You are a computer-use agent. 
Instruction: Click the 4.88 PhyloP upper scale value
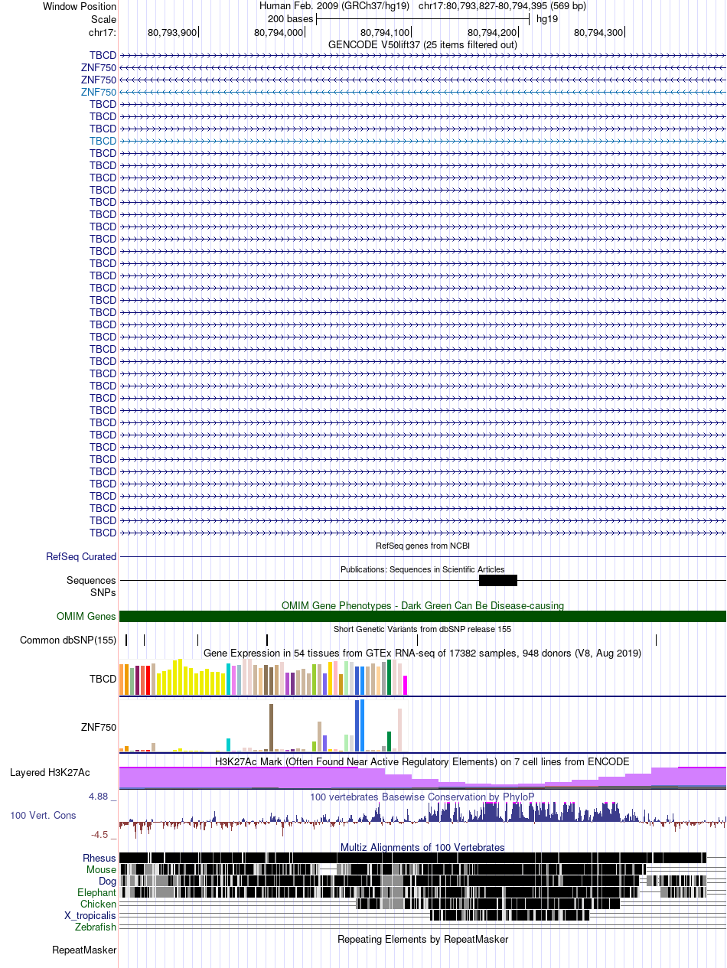point(98,797)
